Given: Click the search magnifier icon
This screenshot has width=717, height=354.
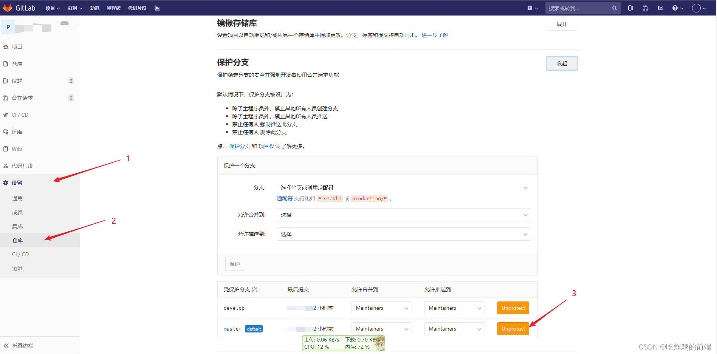Looking at the screenshot, I should pyautogui.click(x=615, y=8).
